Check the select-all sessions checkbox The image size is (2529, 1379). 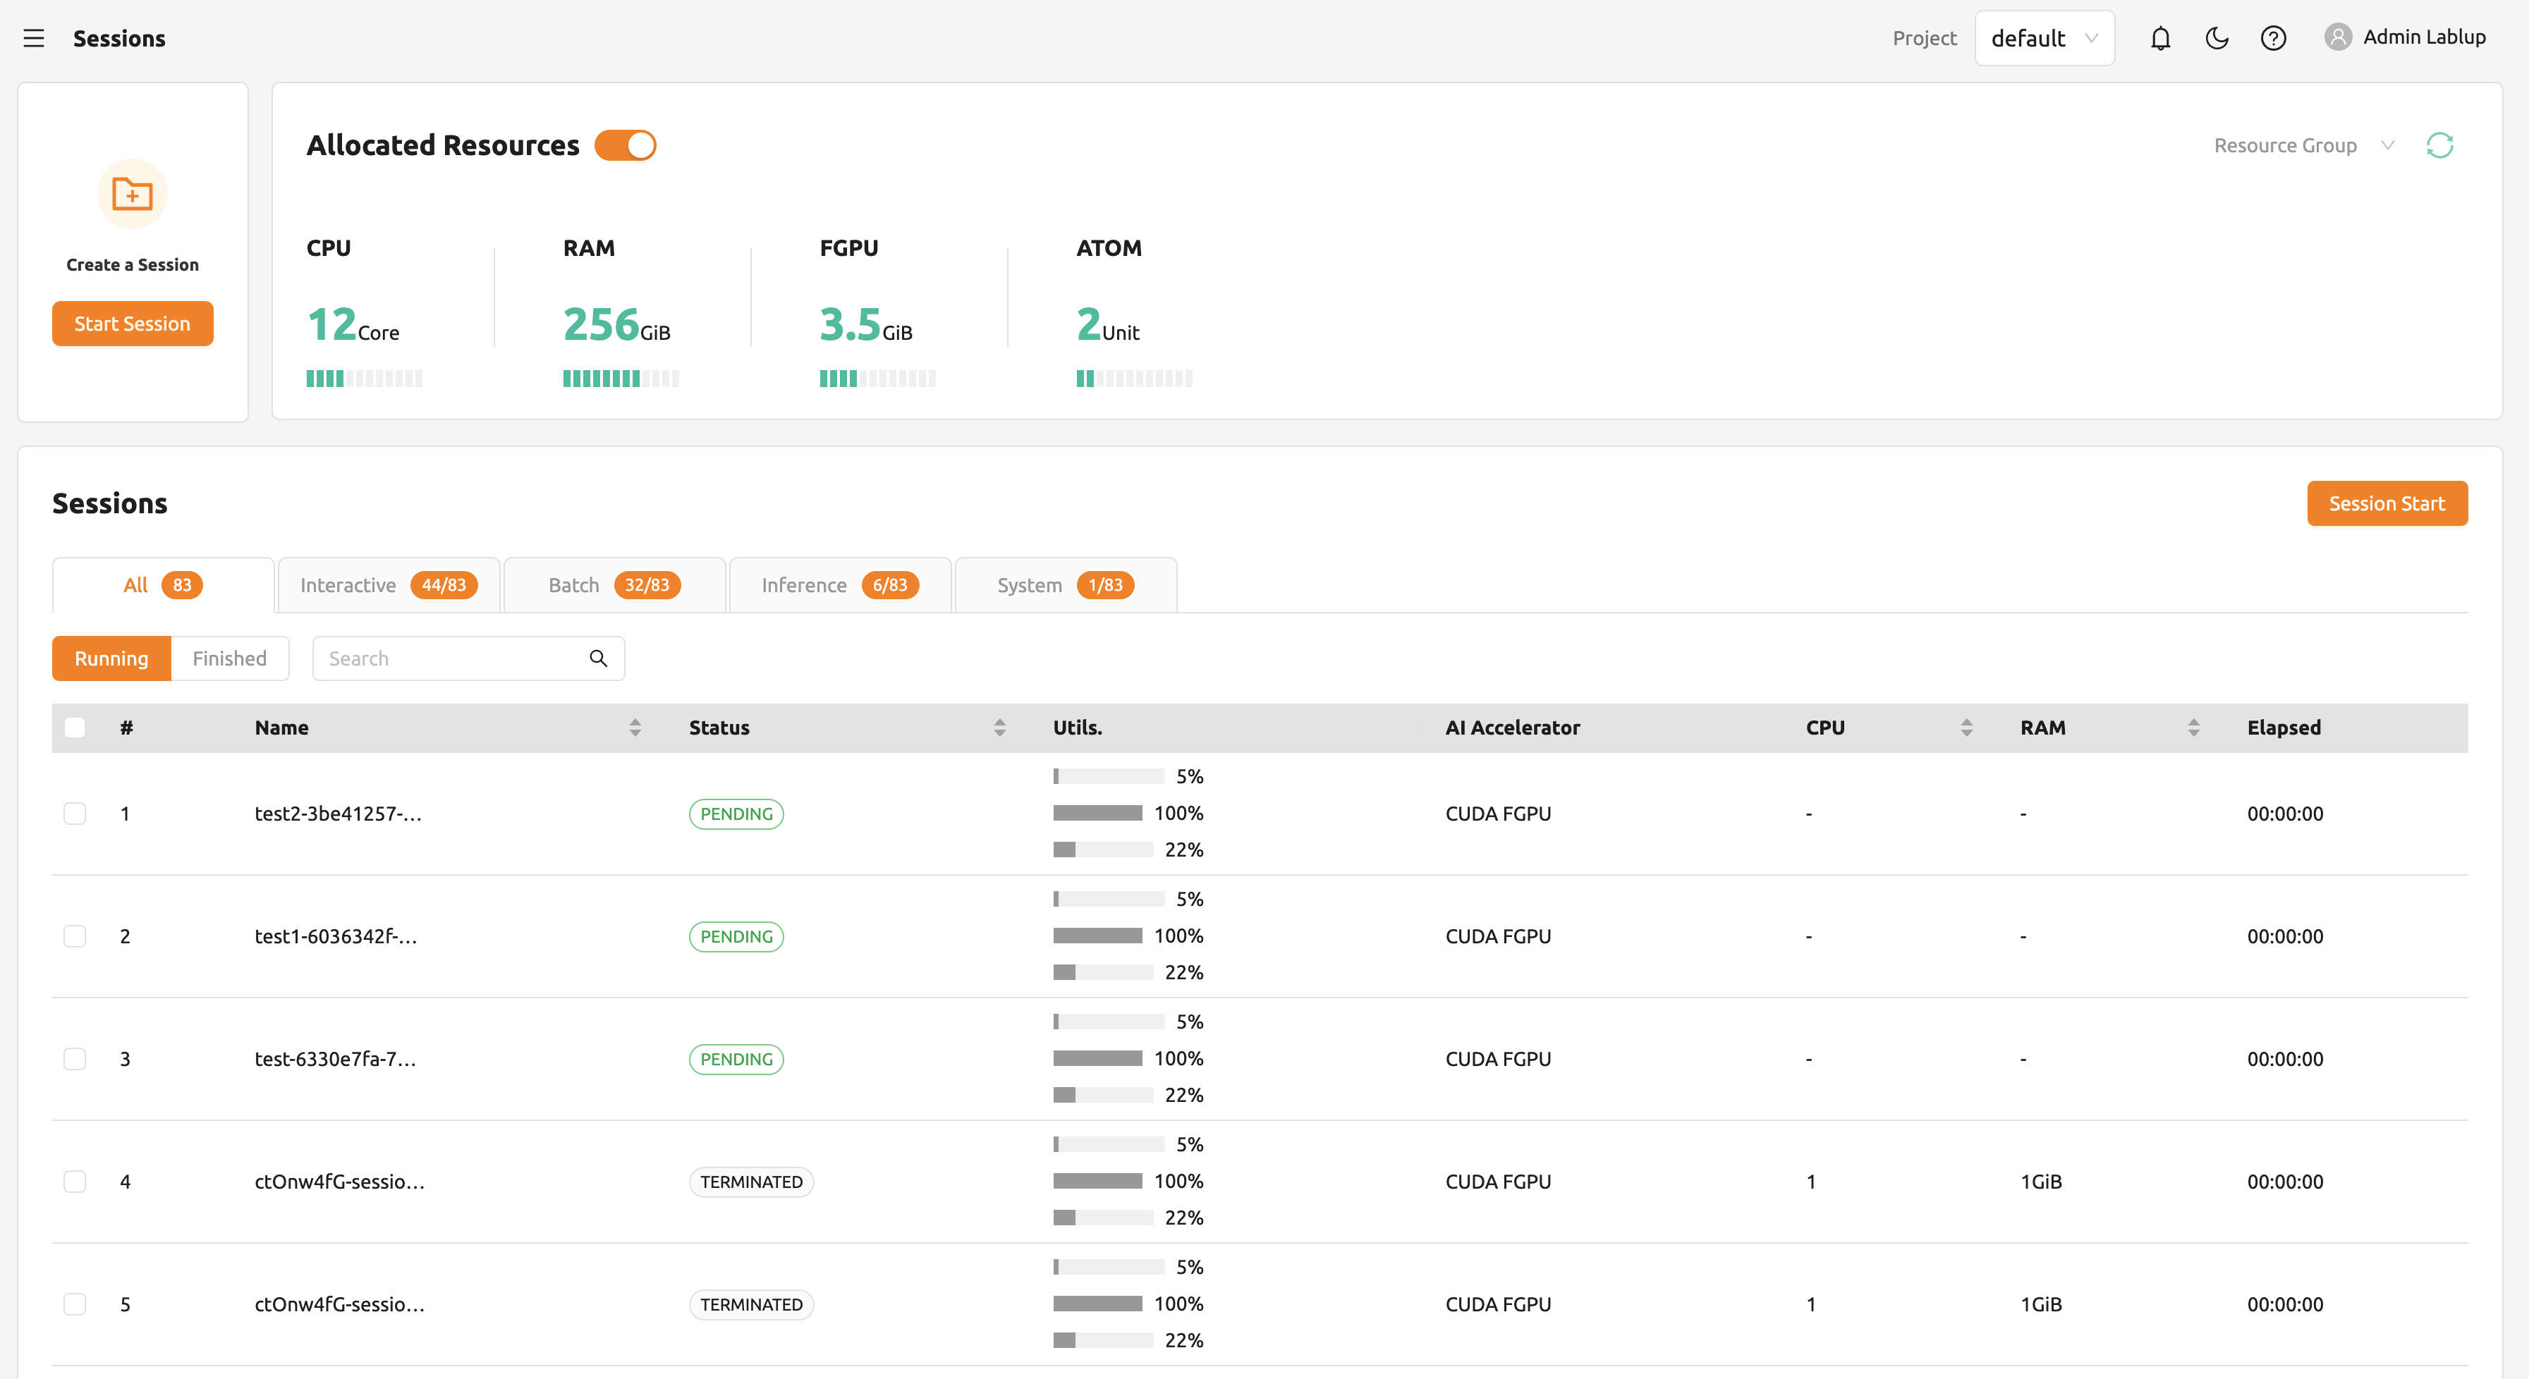[x=75, y=728]
